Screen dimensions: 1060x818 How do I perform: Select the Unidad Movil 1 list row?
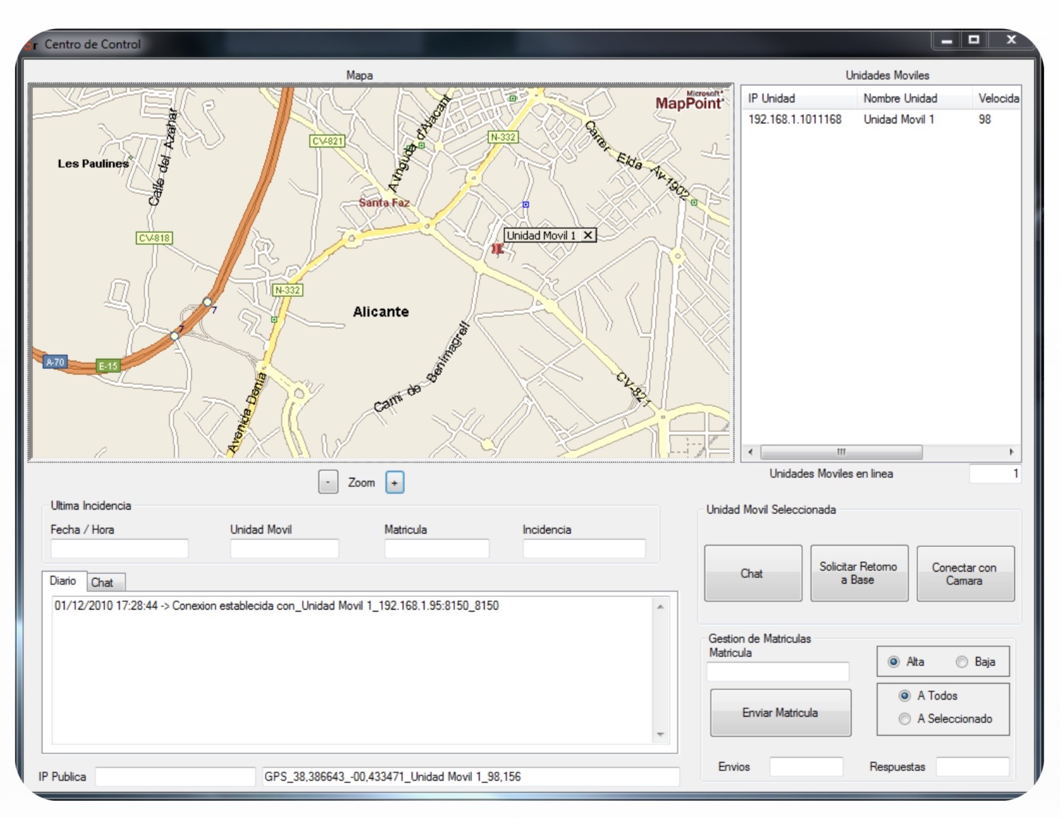point(881,120)
